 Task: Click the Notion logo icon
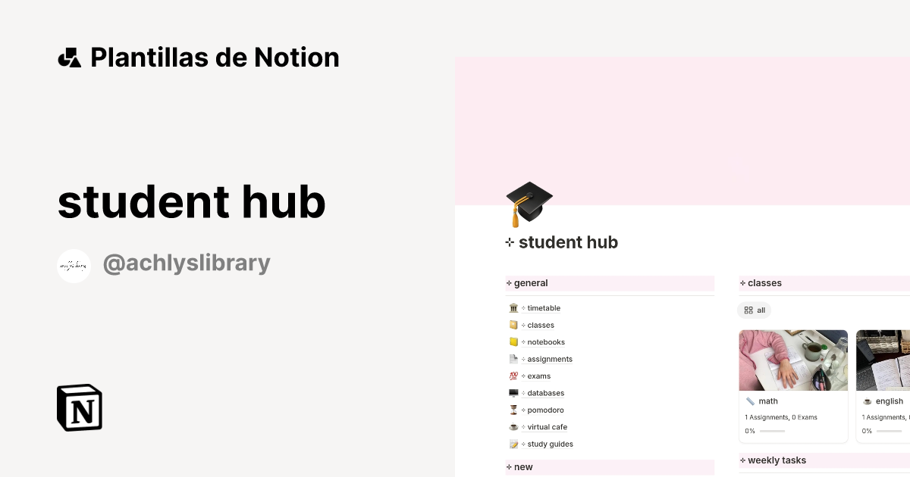click(x=79, y=407)
